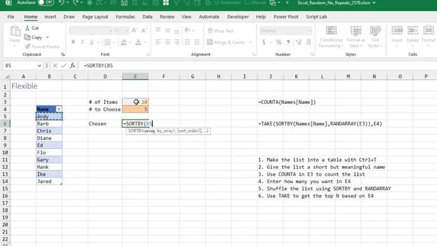Click the Increase Decimal icon
This screenshot has width=437, height=246.
coord(299,42)
